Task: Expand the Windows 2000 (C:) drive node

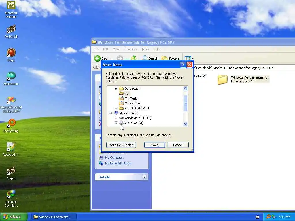Action: pyautogui.click(x=116, y=118)
